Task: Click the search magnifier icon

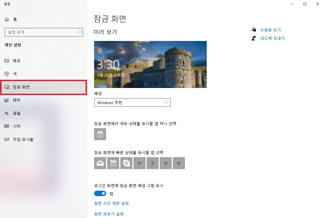Action: click(x=79, y=32)
